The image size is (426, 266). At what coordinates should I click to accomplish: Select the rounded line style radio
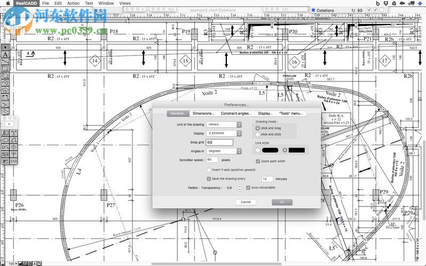258,150
